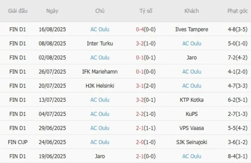Select the FIN CUP competition label
This screenshot has height=163, width=251.
coord(18,142)
